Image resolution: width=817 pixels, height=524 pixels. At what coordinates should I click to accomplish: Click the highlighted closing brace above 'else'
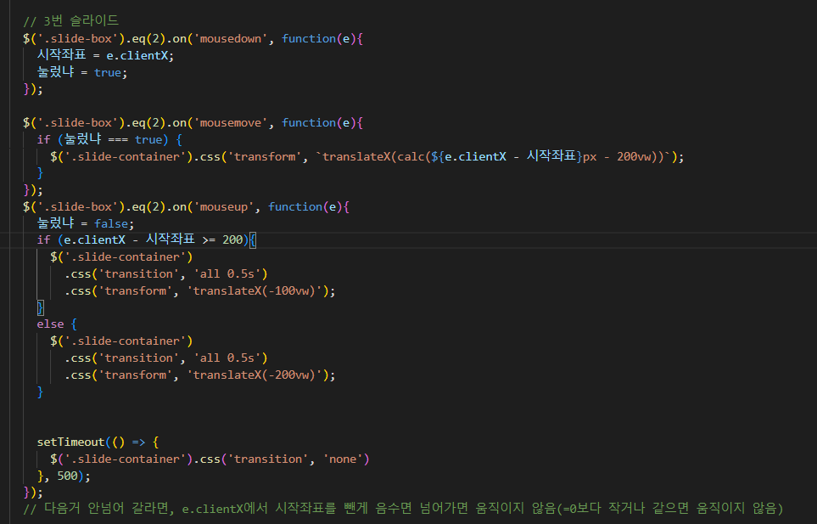(40, 307)
